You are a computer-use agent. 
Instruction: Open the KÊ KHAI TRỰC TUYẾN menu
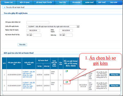pos(44,2)
